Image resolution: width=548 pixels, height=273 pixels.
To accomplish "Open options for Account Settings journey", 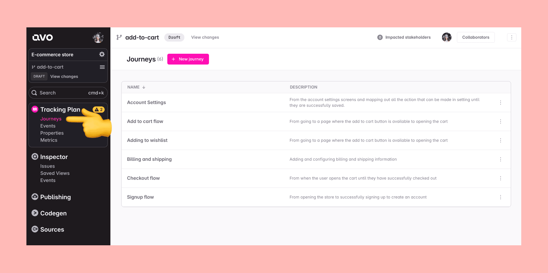I will point(500,103).
